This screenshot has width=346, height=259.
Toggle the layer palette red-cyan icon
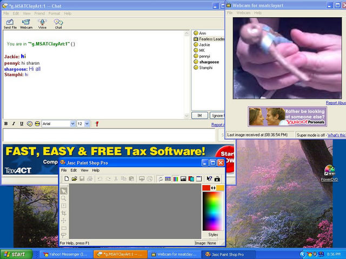[191, 179]
